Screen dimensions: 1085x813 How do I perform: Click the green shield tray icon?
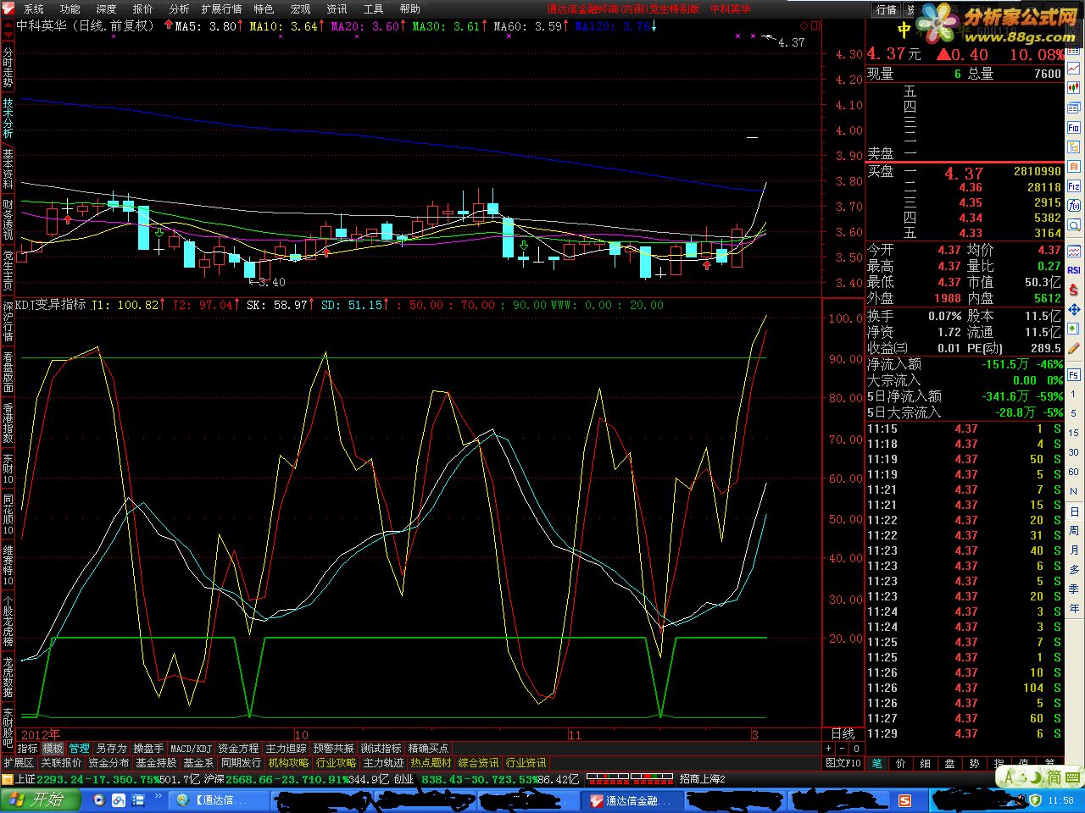(1035, 800)
